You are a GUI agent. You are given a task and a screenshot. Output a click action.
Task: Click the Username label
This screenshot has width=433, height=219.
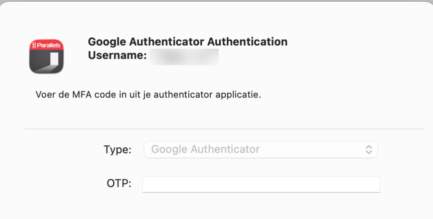[117, 55]
